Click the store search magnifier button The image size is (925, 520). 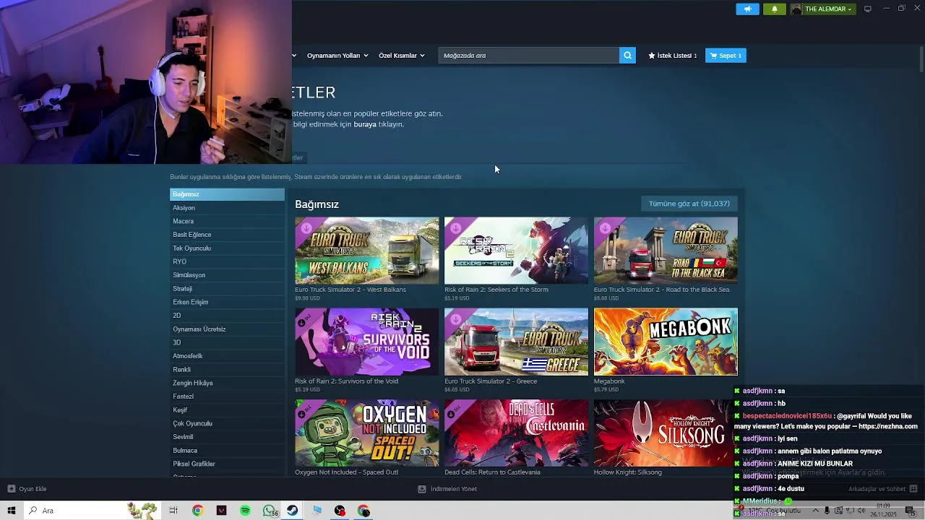[627, 56]
